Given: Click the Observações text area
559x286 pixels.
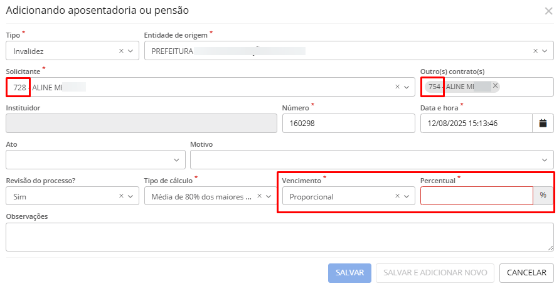Looking at the screenshot, I should click(x=279, y=237).
